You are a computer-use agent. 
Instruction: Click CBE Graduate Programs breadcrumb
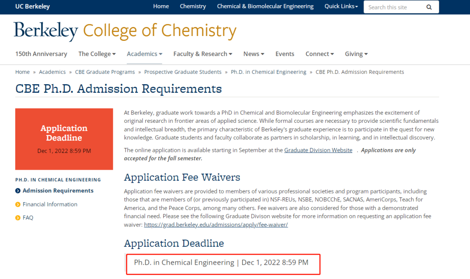point(105,72)
